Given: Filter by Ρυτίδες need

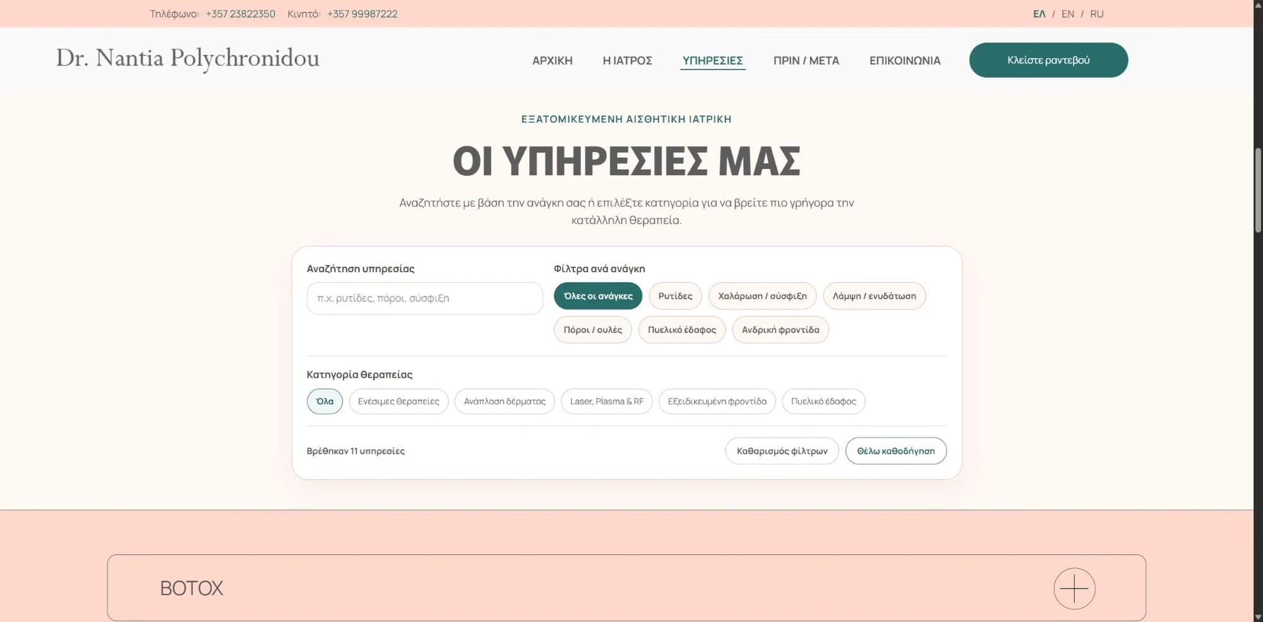Looking at the screenshot, I should [675, 296].
